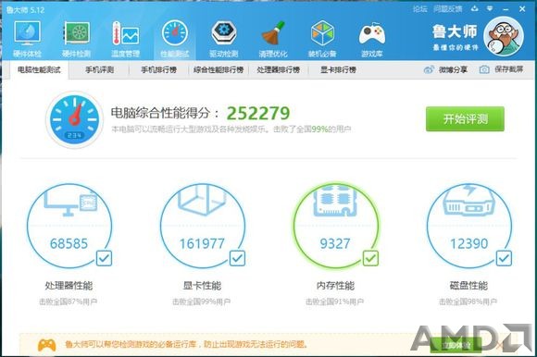Switch to the 显卡排行榜 tab
The image size is (537, 357).
click(x=338, y=69)
